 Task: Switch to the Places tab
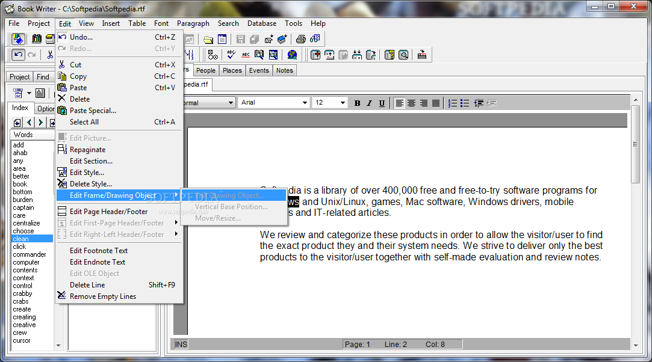pos(232,70)
